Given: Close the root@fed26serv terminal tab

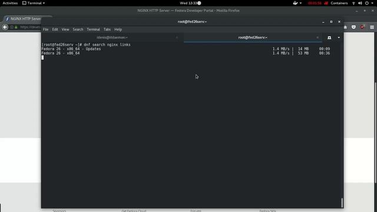Looking at the screenshot, I should click(318, 38).
